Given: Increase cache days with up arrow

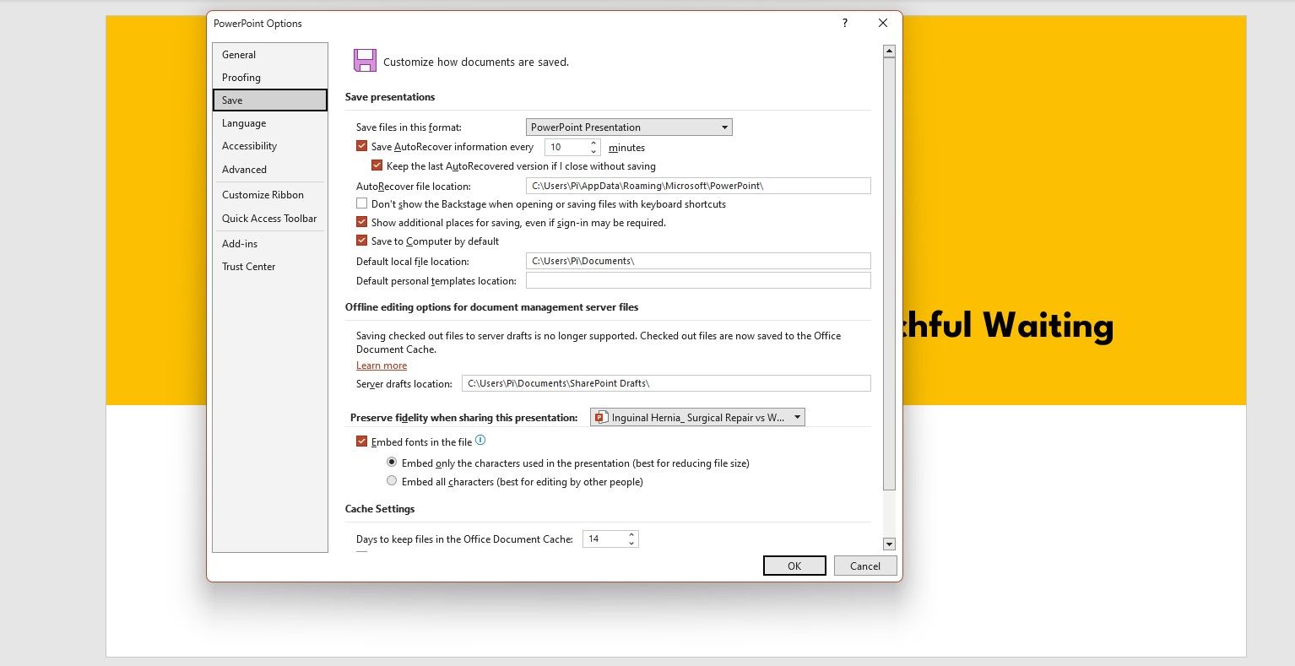Looking at the screenshot, I should point(631,534).
